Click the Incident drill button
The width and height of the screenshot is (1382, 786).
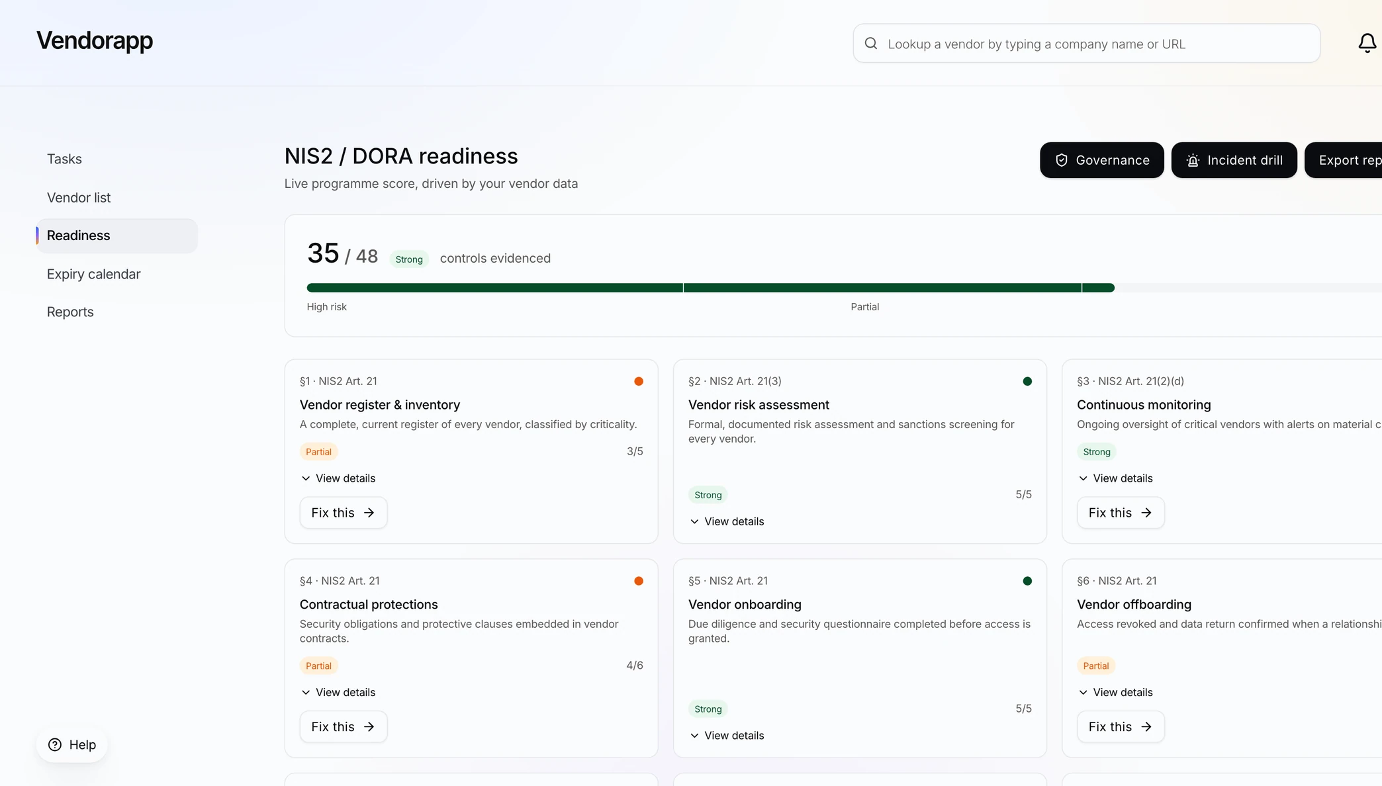pyautogui.click(x=1234, y=160)
